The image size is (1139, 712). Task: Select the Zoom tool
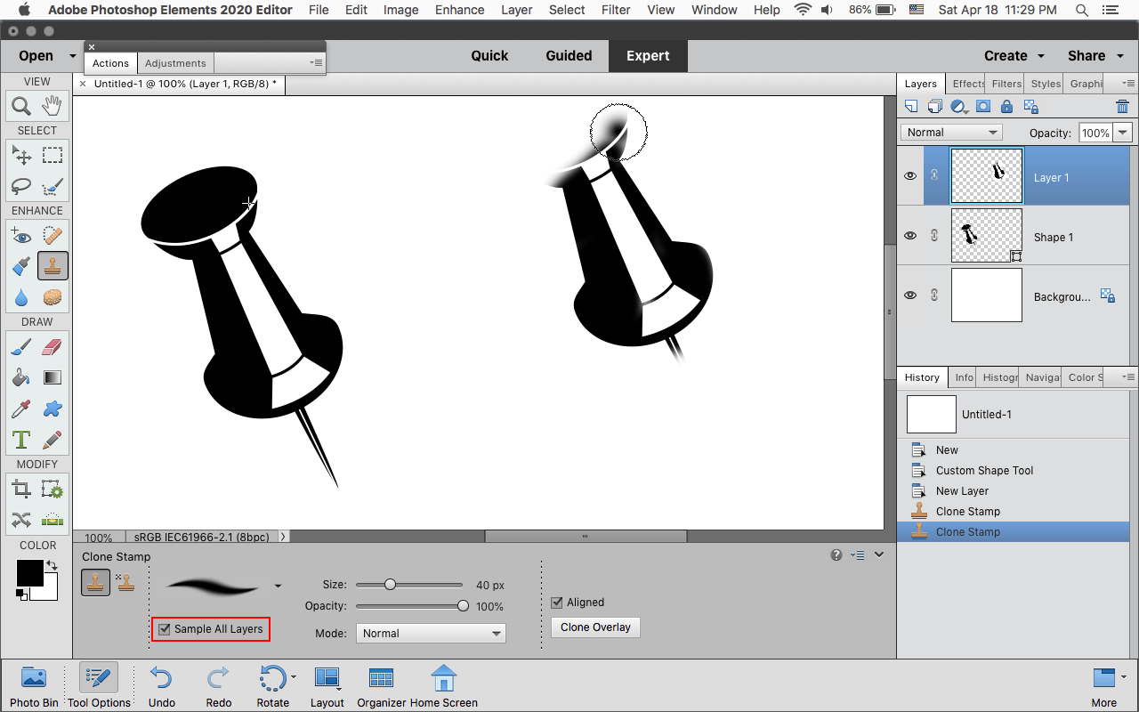coord(21,107)
